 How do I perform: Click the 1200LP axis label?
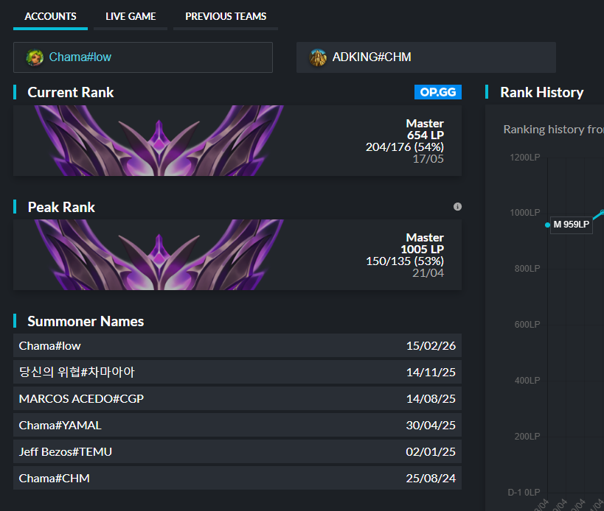tap(524, 158)
